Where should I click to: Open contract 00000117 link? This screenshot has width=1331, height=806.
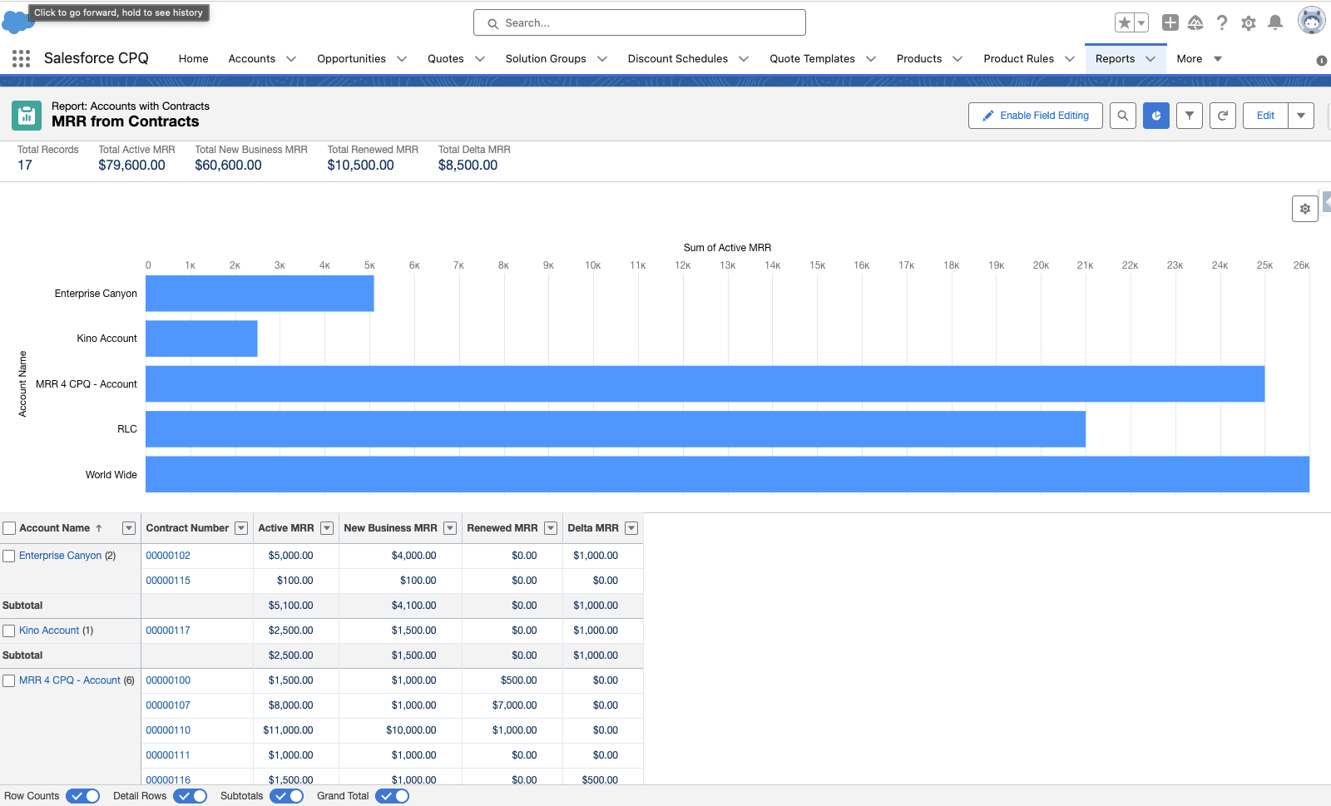pyautogui.click(x=168, y=630)
